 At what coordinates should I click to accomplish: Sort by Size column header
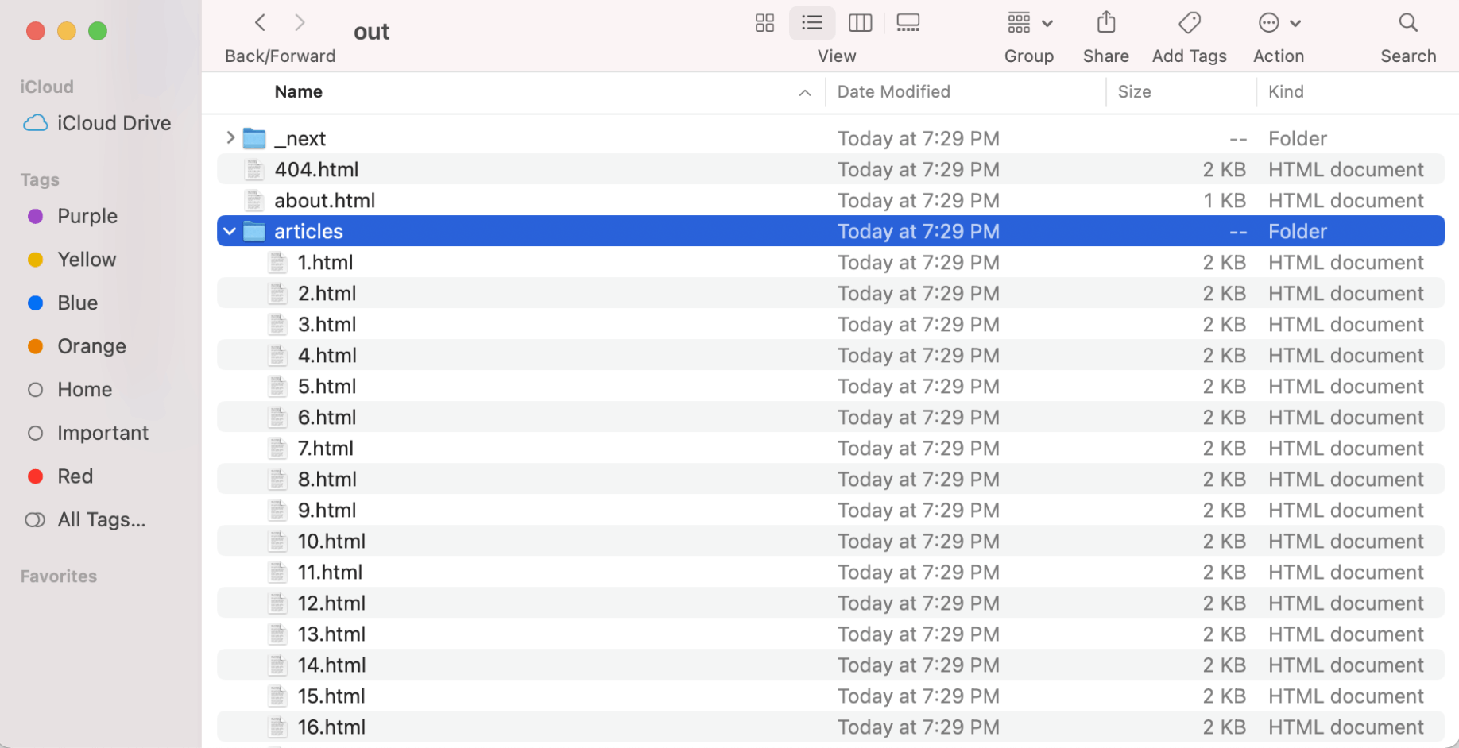1134,92
